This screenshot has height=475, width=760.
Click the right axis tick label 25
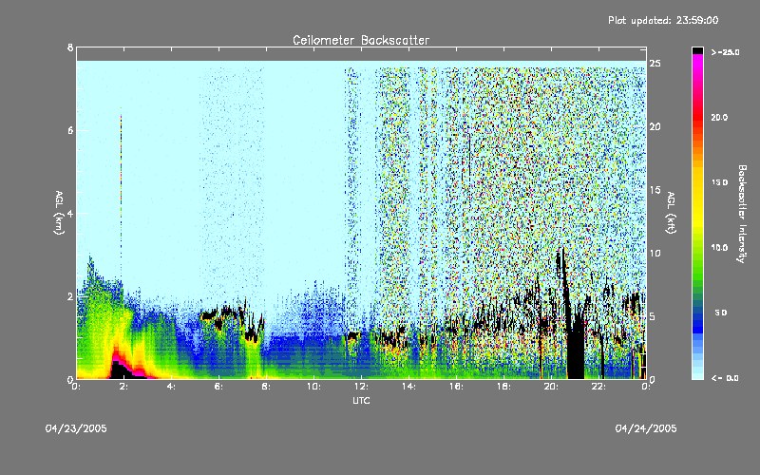point(655,64)
